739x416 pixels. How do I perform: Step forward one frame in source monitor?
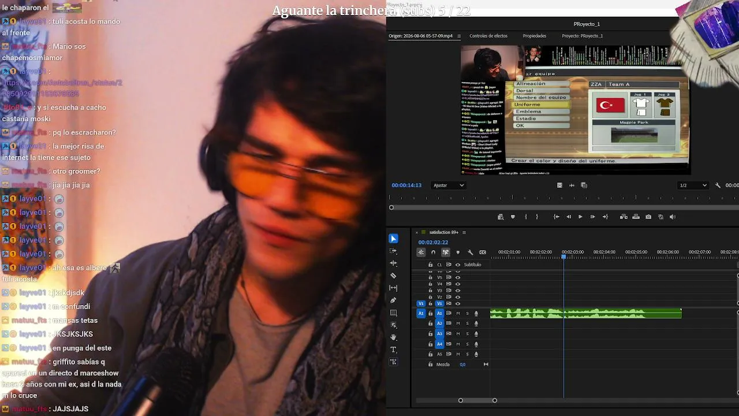(x=592, y=217)
